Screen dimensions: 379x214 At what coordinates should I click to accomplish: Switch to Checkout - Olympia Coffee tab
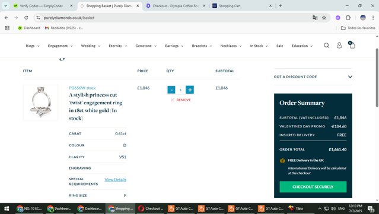[x=176, y=6]
